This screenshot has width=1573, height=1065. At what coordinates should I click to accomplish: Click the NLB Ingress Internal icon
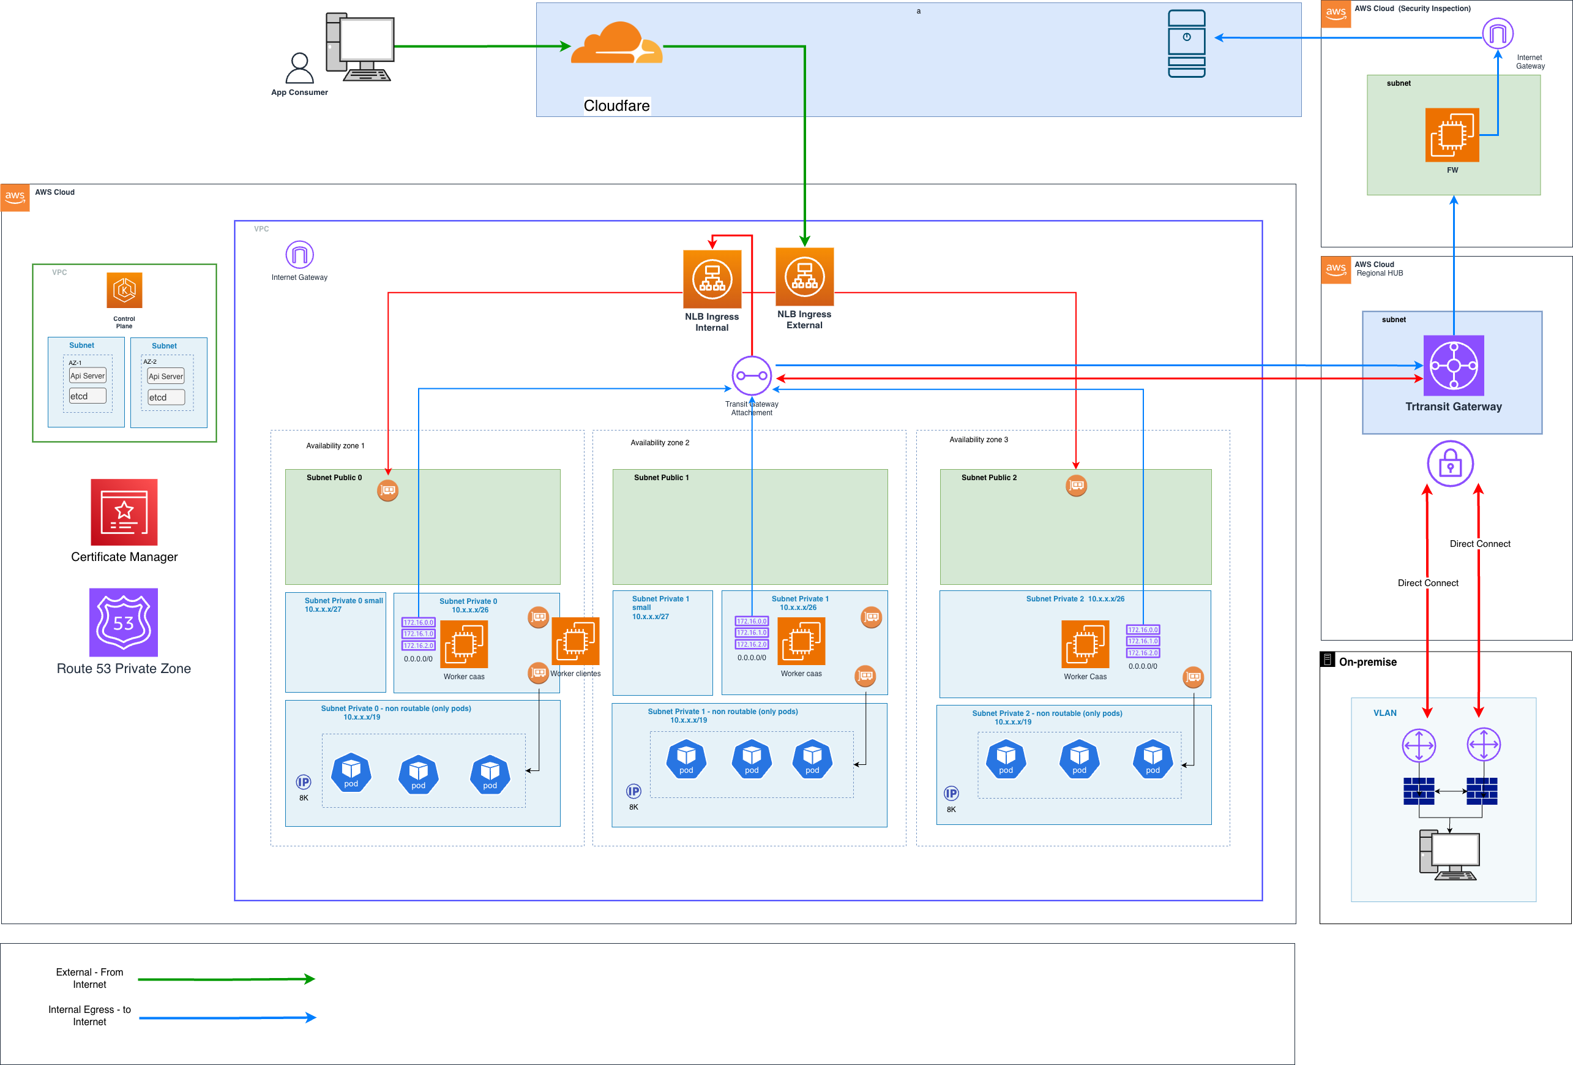tap(712, 279)
